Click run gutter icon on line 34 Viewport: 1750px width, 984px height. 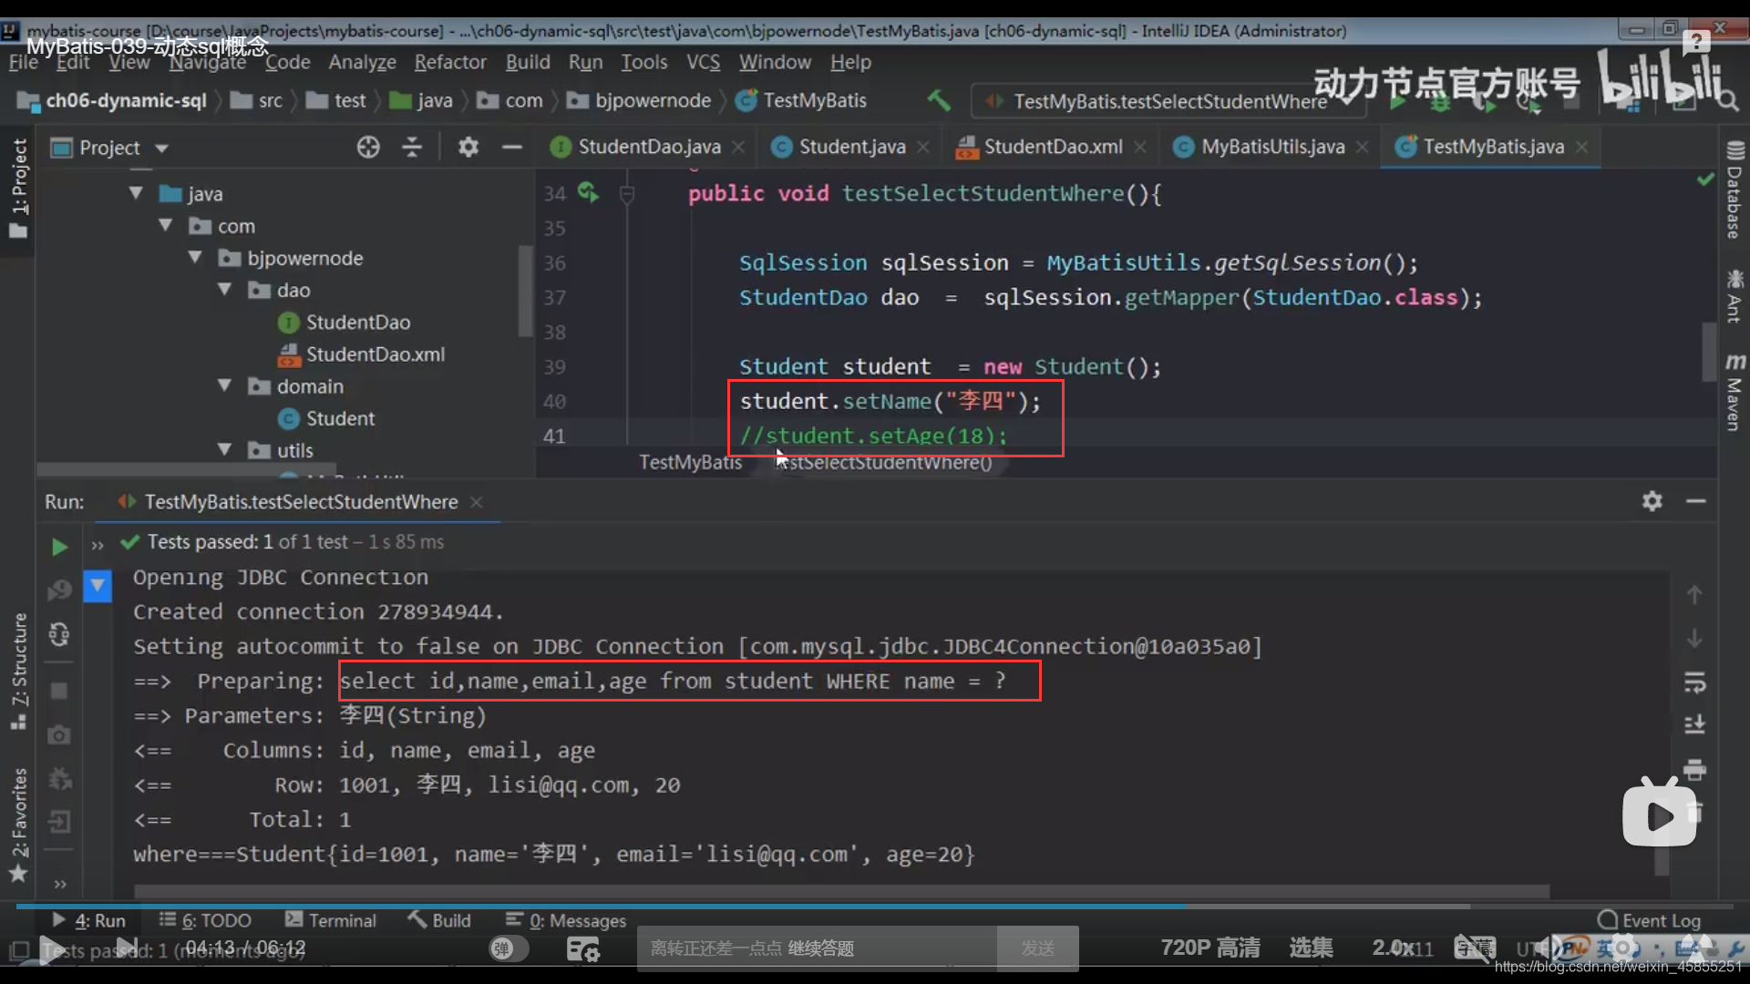[x=589, y=192]
